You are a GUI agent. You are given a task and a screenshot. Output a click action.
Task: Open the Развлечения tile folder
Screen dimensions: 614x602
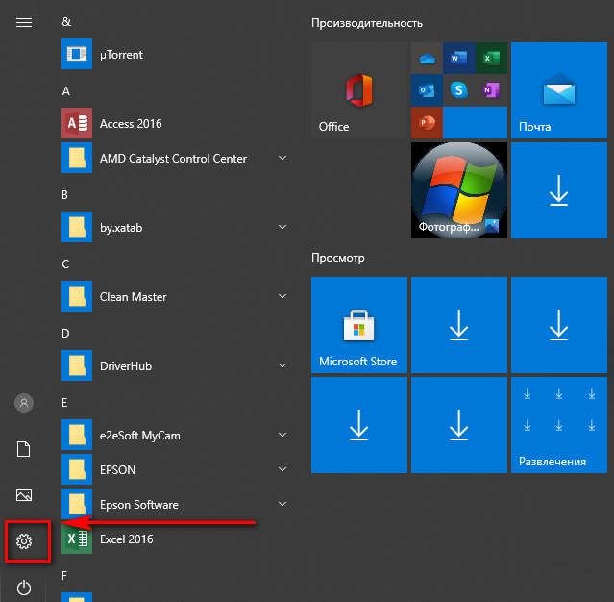point(559,425)
